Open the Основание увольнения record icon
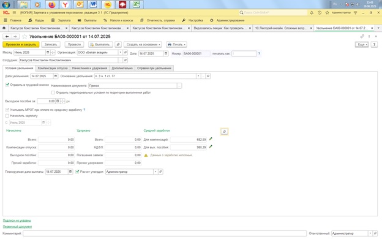 click(208, 76)
